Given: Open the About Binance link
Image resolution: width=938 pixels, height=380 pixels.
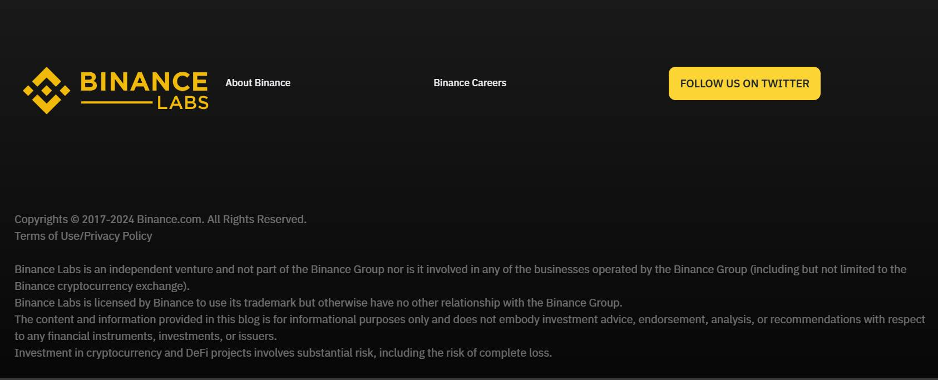Looking at the screenshot, I should [258, 83].
